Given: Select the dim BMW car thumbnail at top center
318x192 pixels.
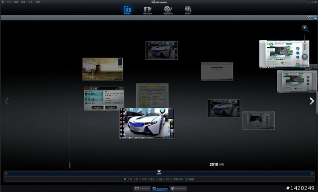Looking at the screenshot, I should [161, 51].
